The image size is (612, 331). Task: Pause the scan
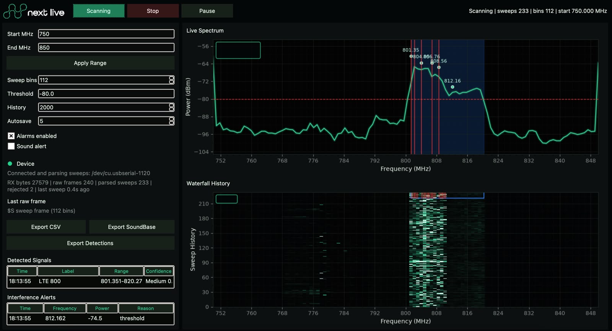point(207,11)
